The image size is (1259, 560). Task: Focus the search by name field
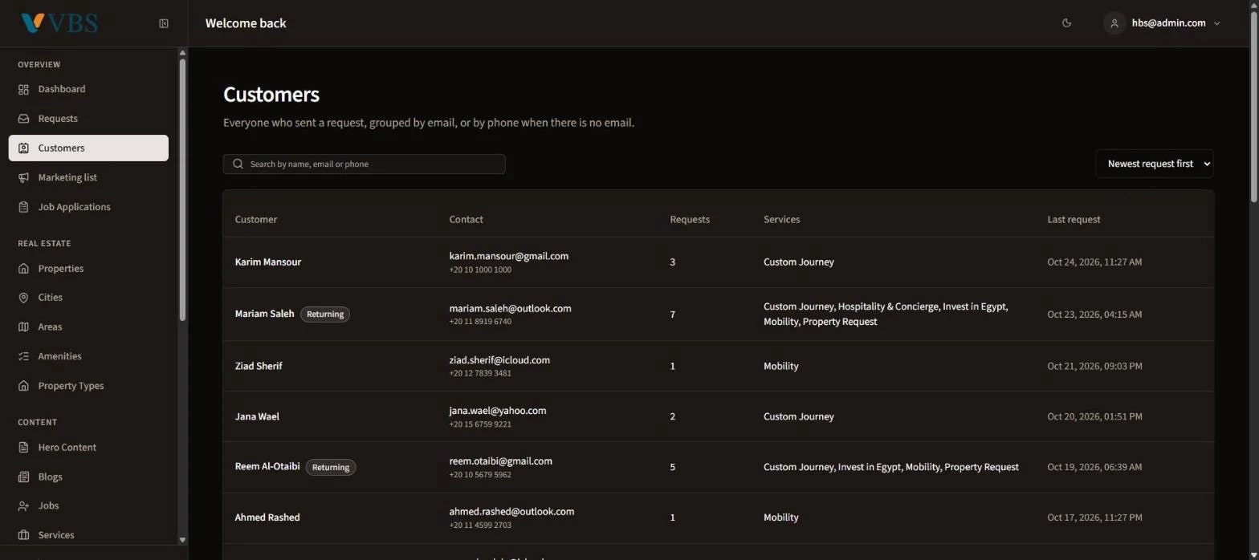click(364, 164)
